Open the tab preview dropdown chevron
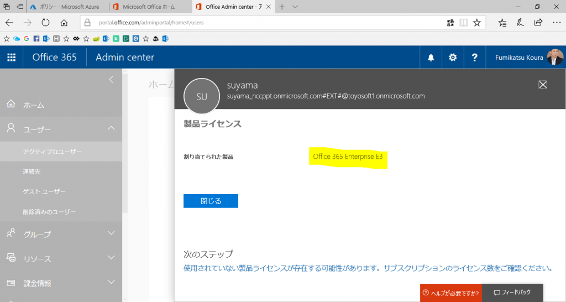 [295, 7]
